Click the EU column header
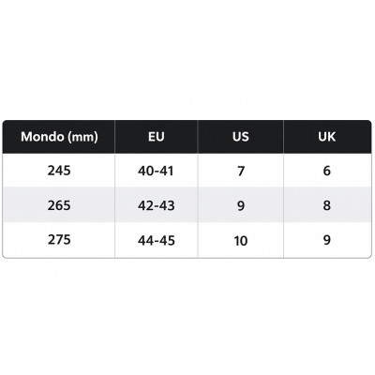Image resolution: width=375 pixels, height=375 pixels. click(x=157, y=137)
